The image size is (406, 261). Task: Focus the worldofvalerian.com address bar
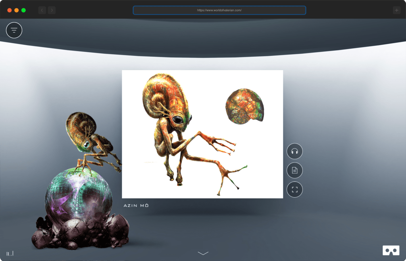[219, 10]
